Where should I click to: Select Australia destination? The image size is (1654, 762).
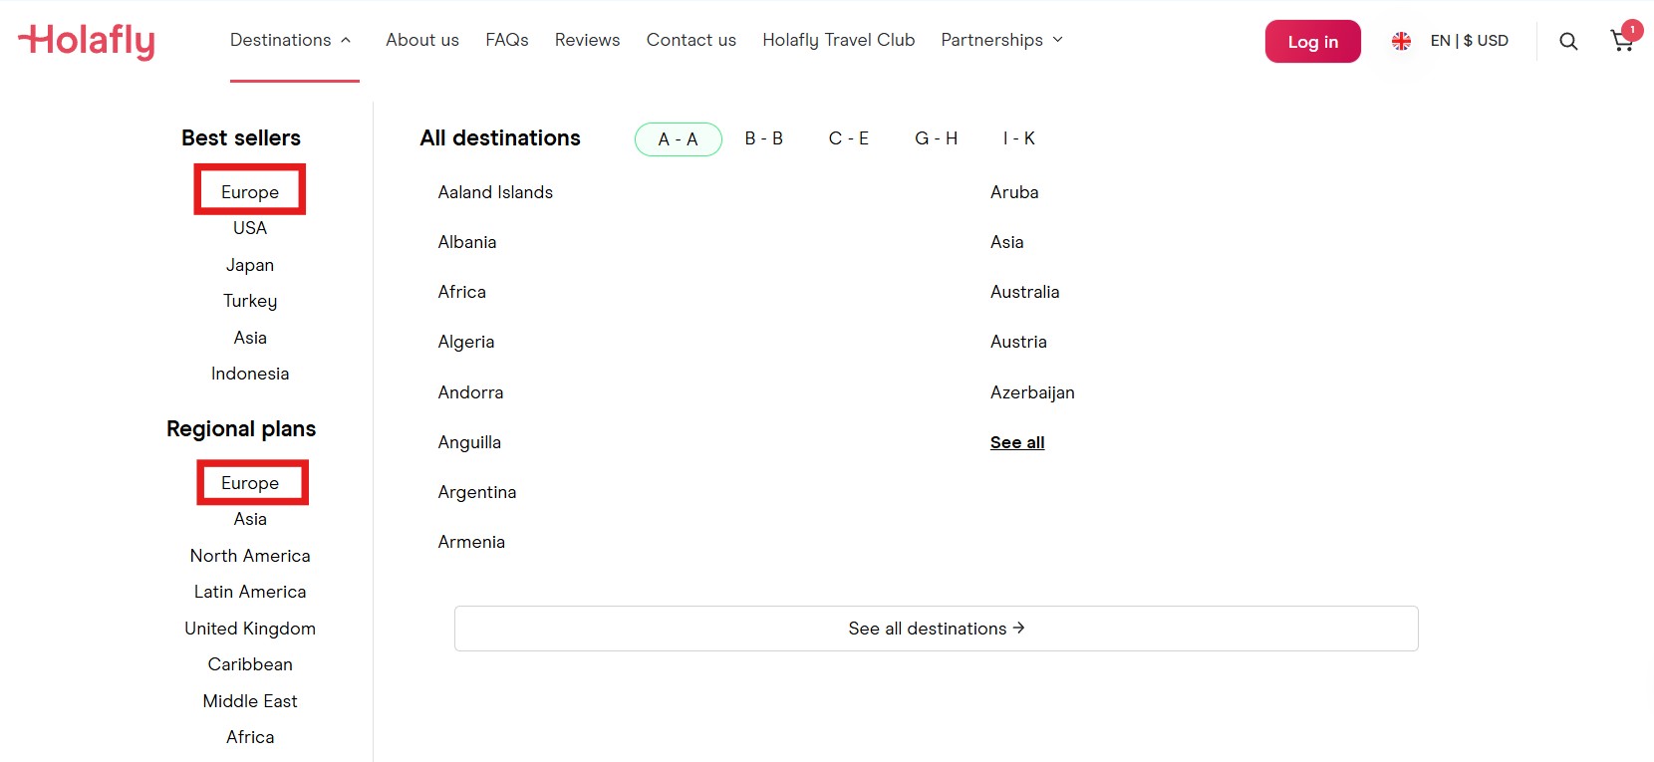pos(1025,292)
